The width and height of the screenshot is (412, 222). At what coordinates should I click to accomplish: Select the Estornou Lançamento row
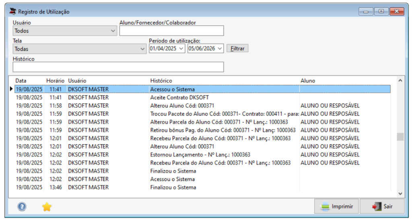tap(203, 154)
